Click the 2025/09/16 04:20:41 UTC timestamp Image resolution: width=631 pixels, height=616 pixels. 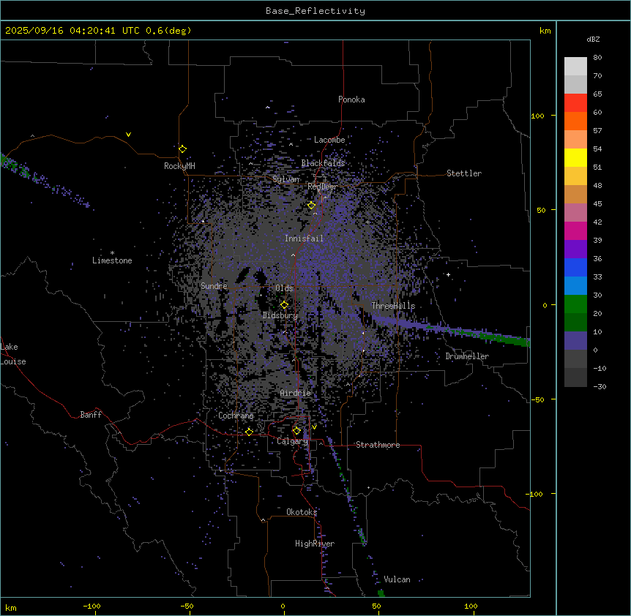coord(72,31)
